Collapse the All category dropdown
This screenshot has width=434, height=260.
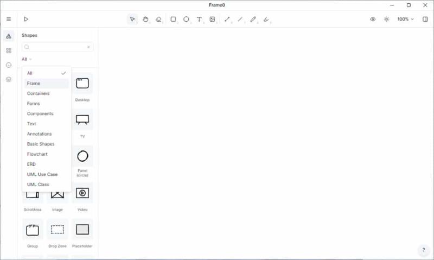click(27, 59)
